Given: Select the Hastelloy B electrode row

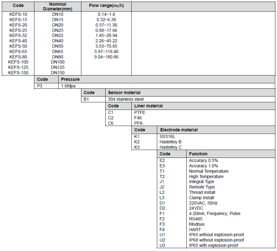Looking at the screenshot, I should [170, 142].
